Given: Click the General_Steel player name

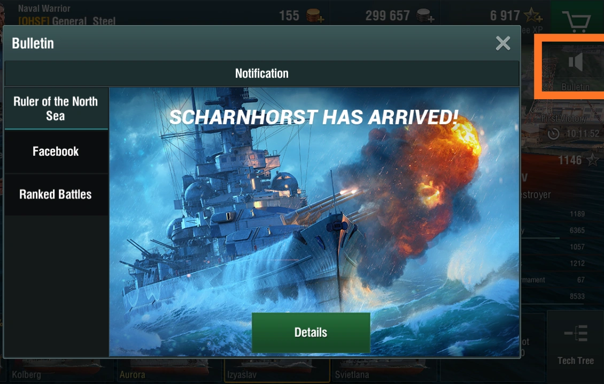Looking at the screenshot, I should 83,21.
